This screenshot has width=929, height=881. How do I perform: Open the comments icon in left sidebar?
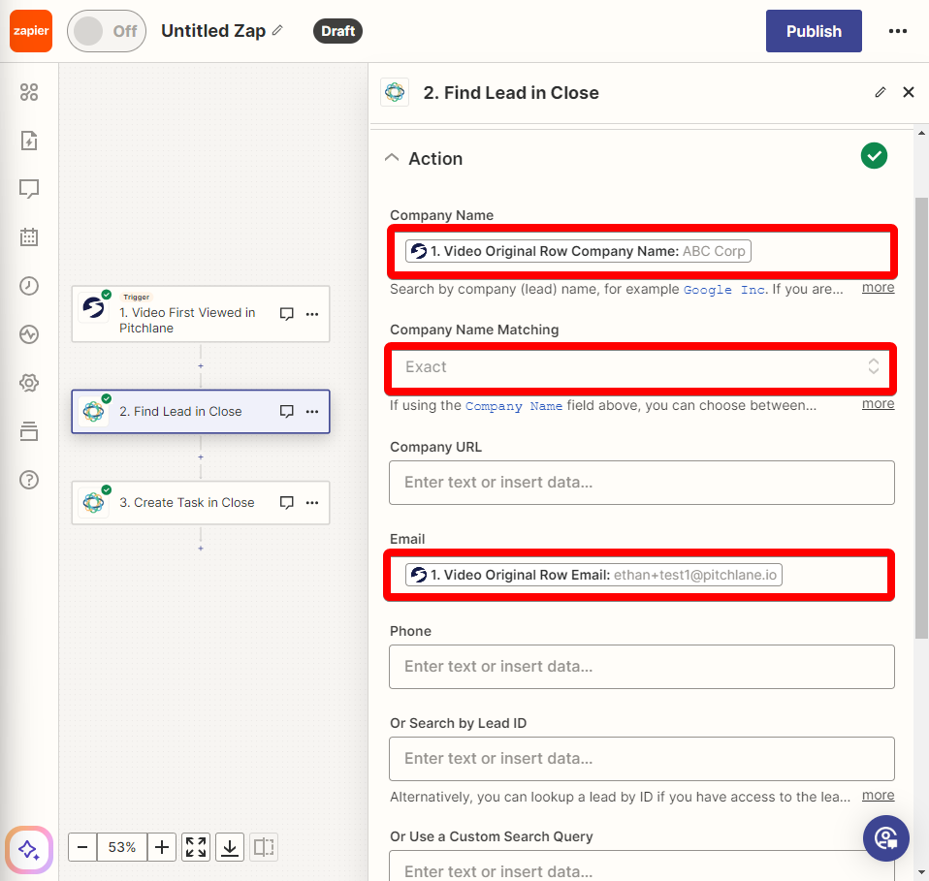pyautogui.click(x=29, y=189)
